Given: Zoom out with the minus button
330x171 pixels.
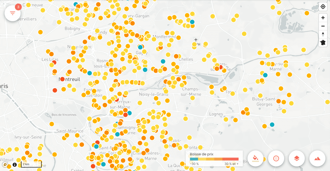Looking at the screenshot, I should tap(323, 26).
